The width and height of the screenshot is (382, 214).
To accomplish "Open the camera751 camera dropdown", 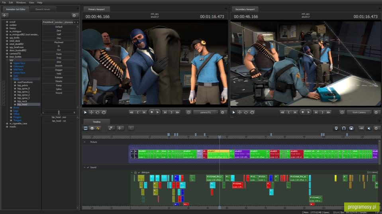I will (x=206, y=112).
